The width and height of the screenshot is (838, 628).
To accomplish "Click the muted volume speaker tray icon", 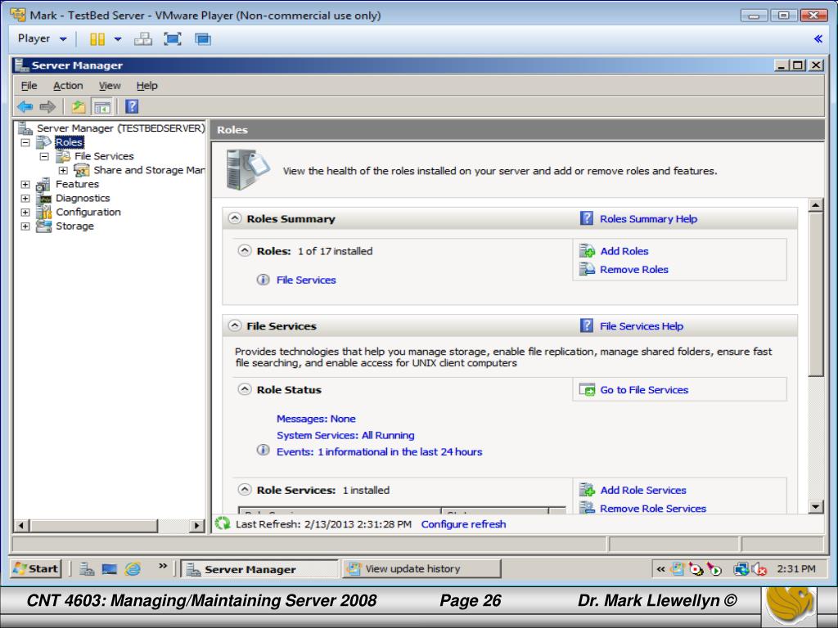I will click(759, 569).
